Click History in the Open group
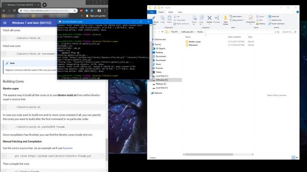Screen dimensions: 307x172 [x=260, y=24]
